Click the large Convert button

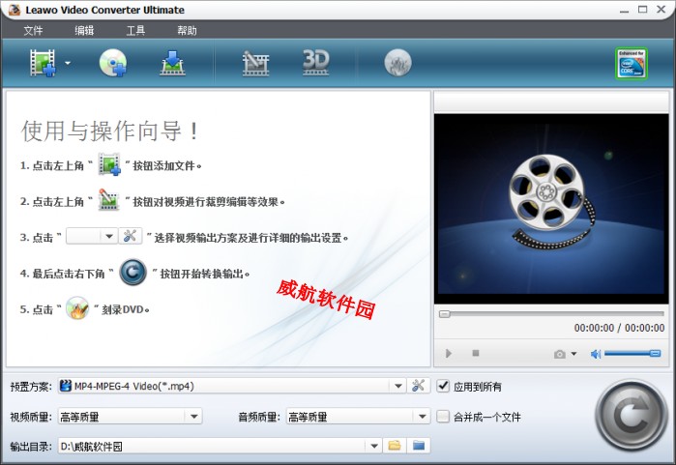(x=632, y=415)
